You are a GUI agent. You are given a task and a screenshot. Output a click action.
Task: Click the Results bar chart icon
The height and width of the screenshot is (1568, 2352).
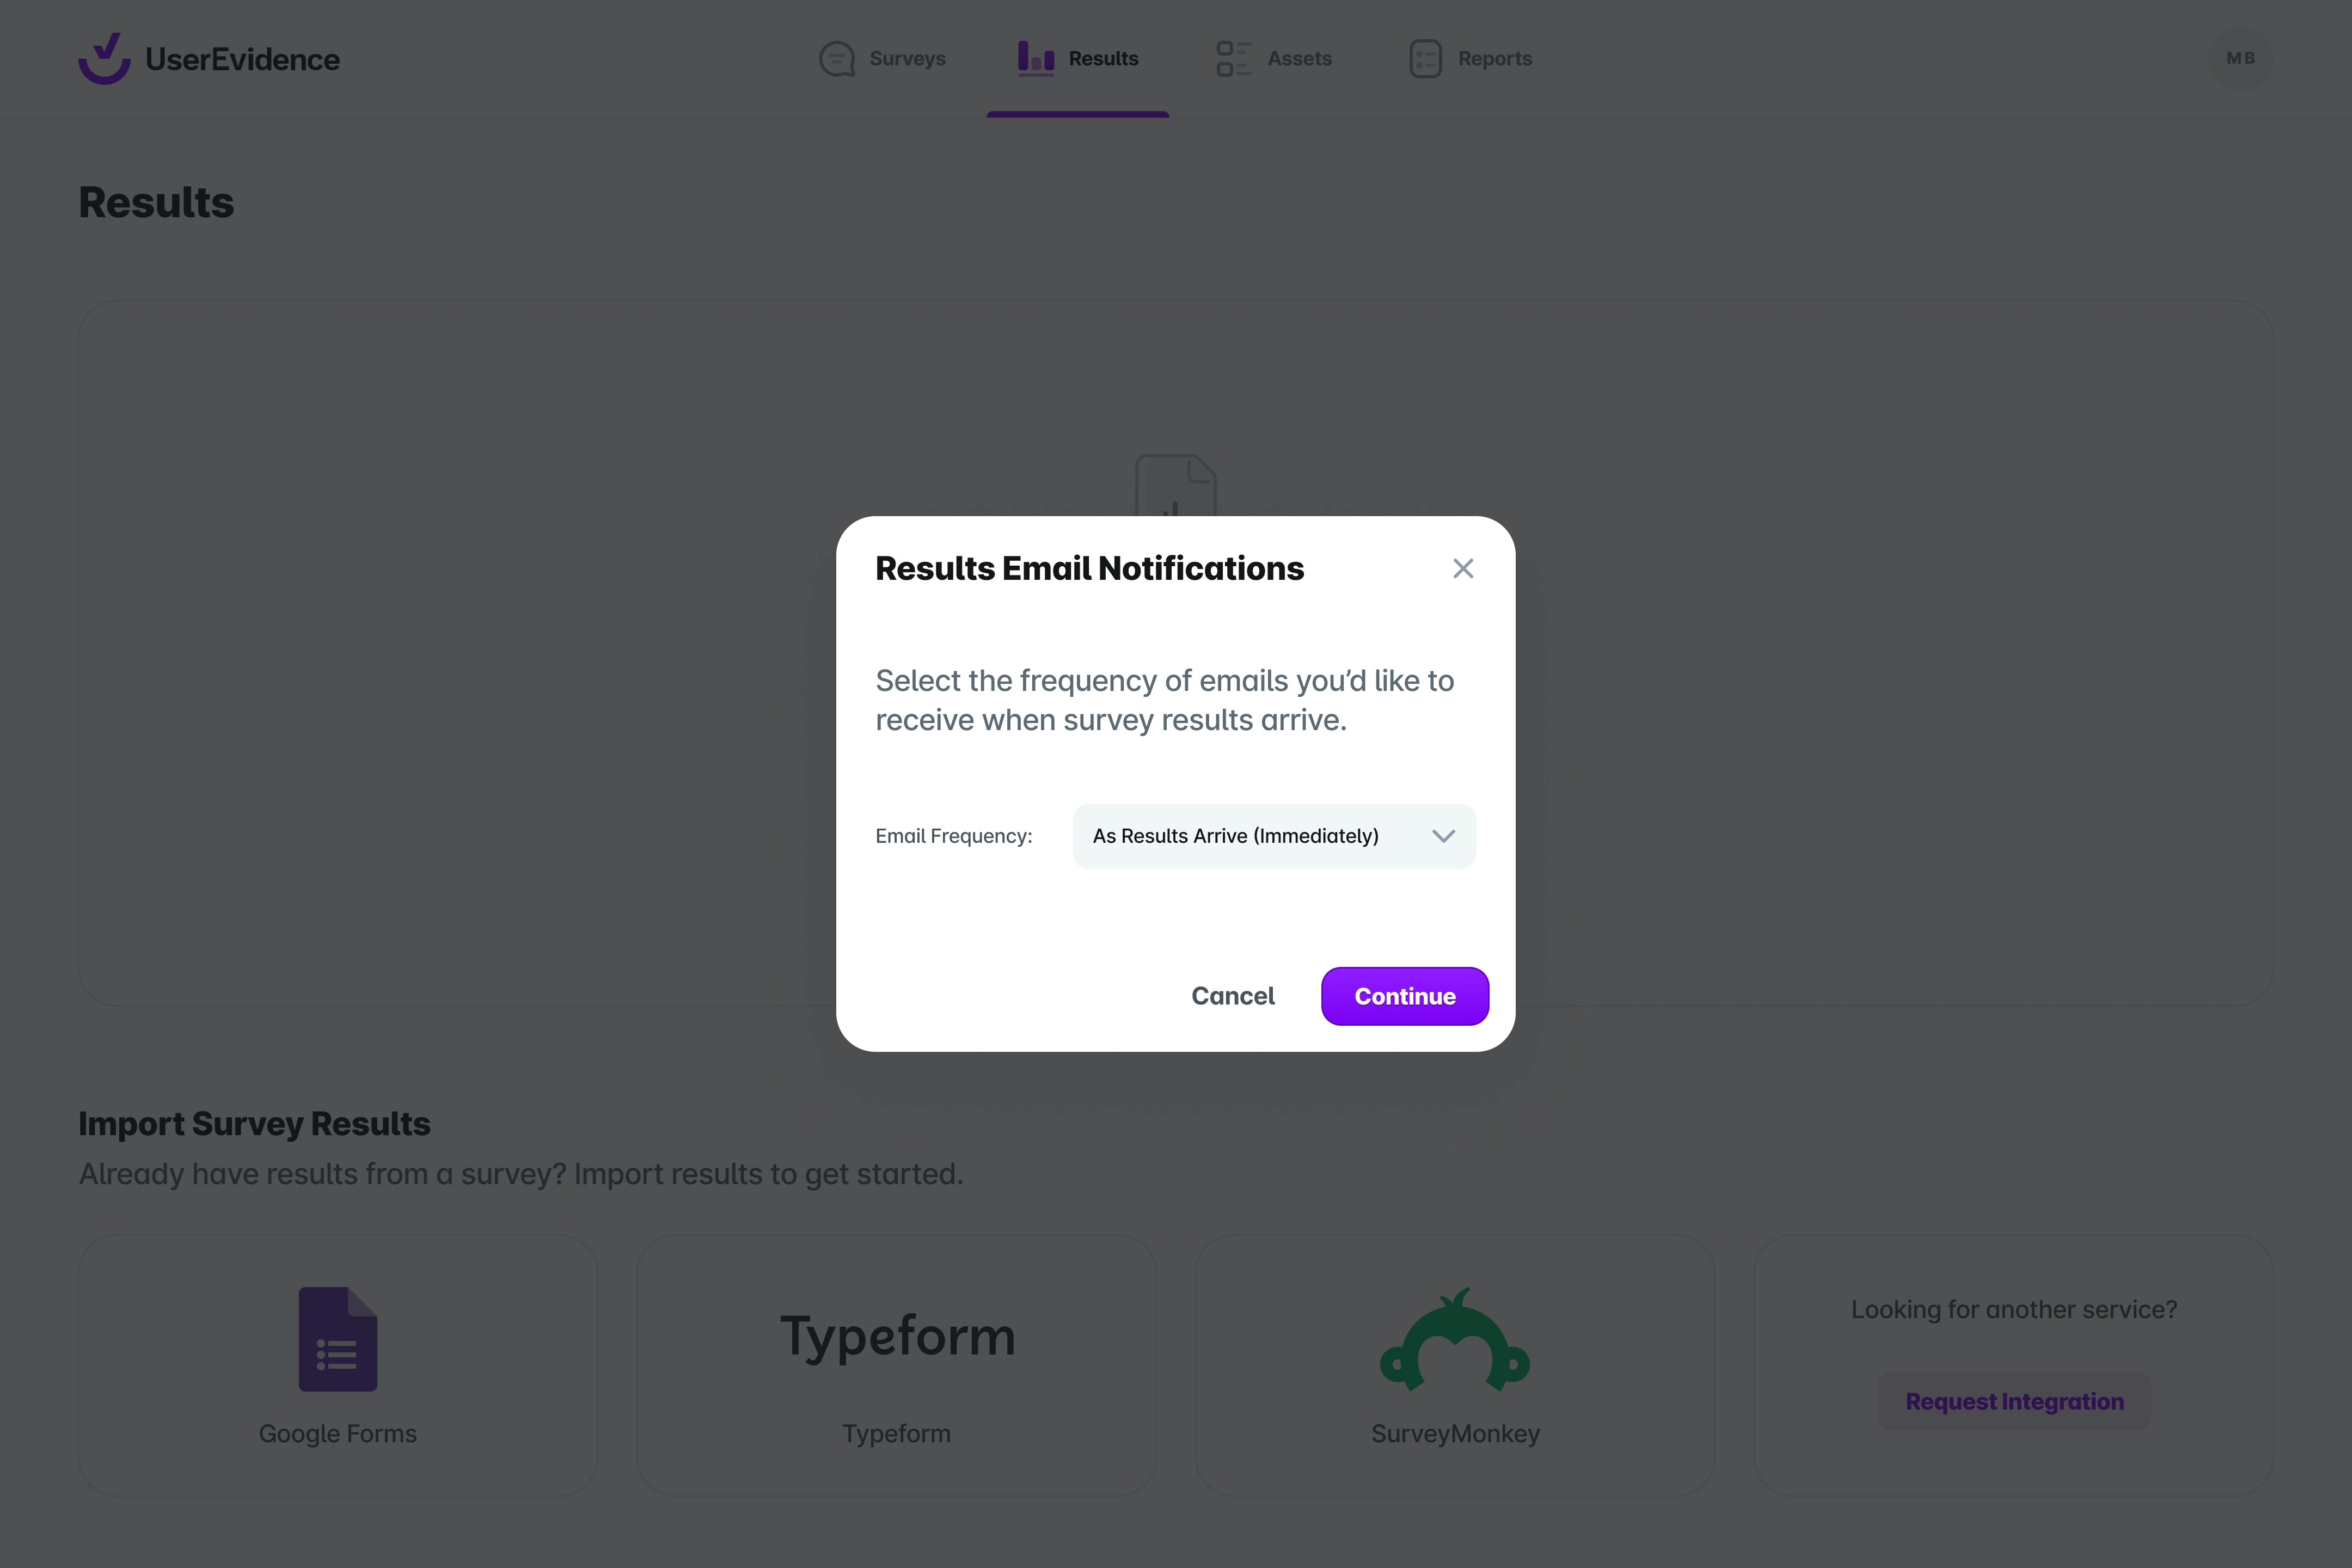(x=1035, y=58)
